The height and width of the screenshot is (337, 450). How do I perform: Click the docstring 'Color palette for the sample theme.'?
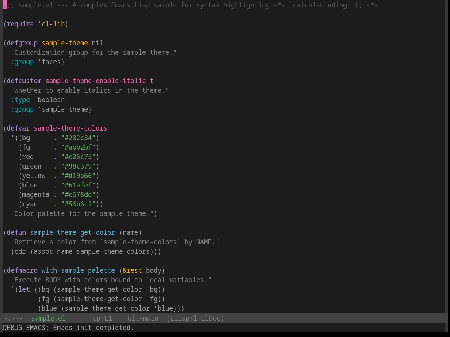[82, 213]
